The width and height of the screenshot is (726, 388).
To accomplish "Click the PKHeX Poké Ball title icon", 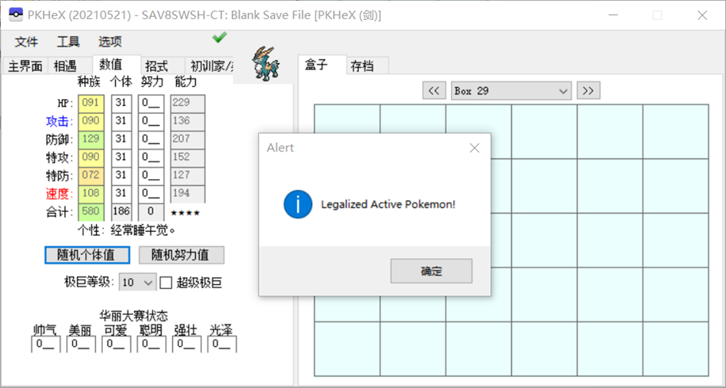I will [15, 15].
